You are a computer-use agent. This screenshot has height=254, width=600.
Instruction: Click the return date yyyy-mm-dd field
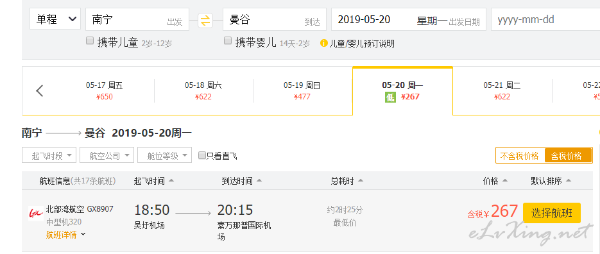pos(545,19)
